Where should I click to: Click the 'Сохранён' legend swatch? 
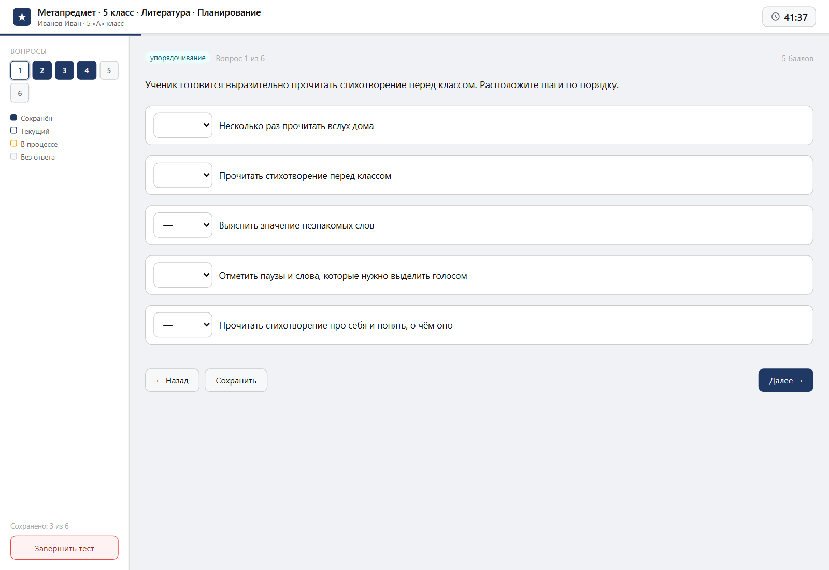coord(13,118)
